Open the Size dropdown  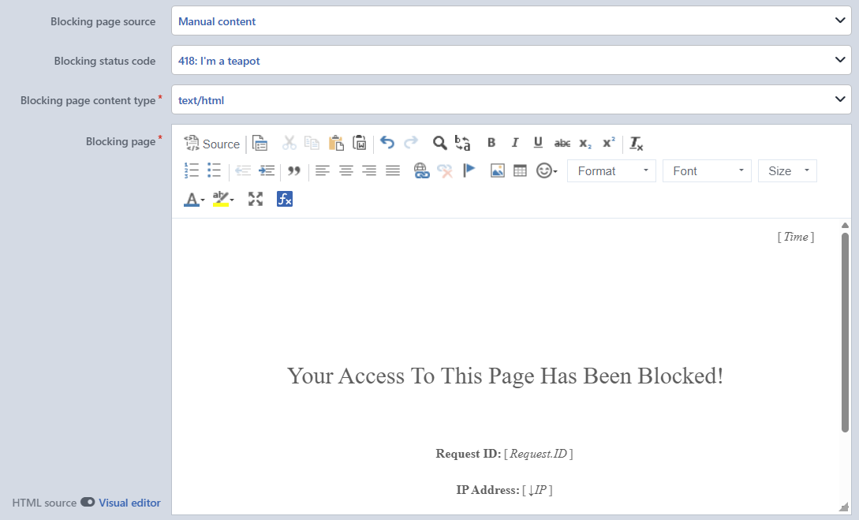point(787,171)
